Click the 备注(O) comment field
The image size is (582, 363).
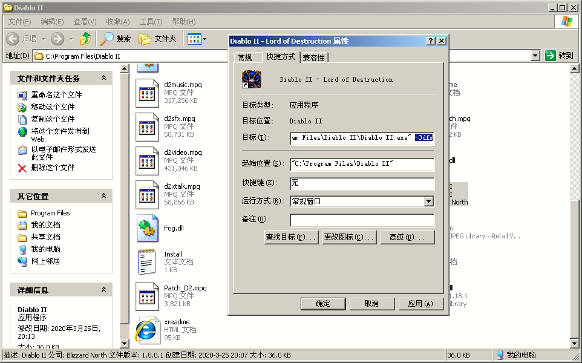pyautogui.click(x=362, y=220)
